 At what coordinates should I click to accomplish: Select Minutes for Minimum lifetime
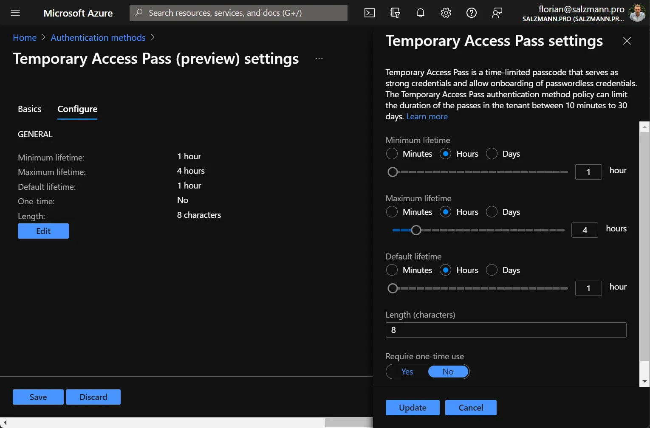(392, 154)
